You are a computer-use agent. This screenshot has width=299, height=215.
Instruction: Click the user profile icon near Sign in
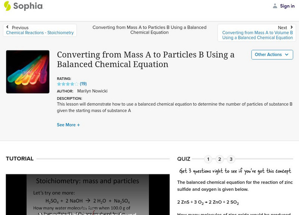(x=275, y=6)
